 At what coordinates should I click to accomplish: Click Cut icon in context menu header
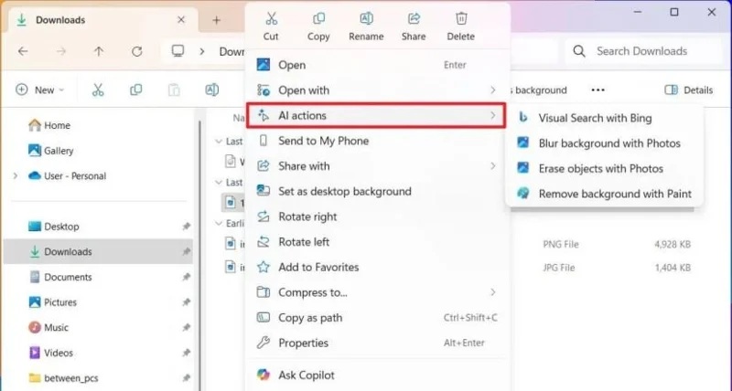(271, 18)
